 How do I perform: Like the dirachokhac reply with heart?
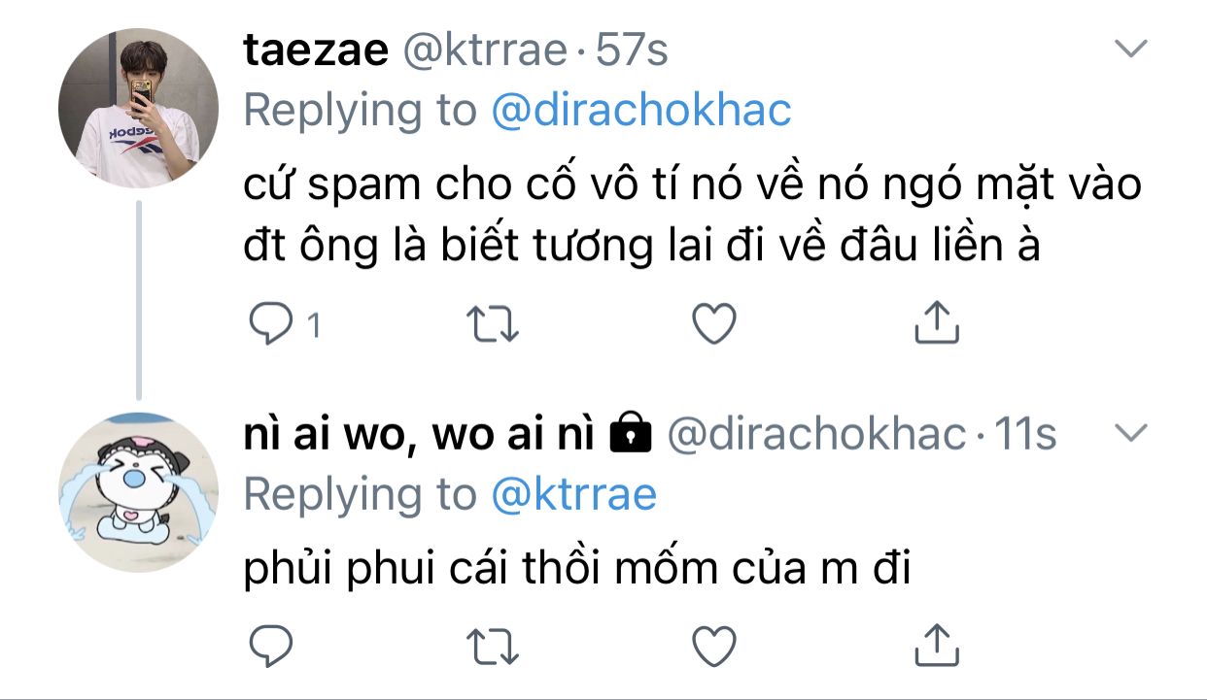click(x=714, y=644)
